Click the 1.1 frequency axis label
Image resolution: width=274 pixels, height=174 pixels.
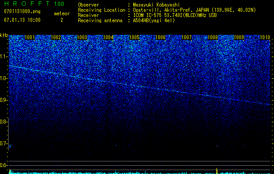[x=3, y=57]
